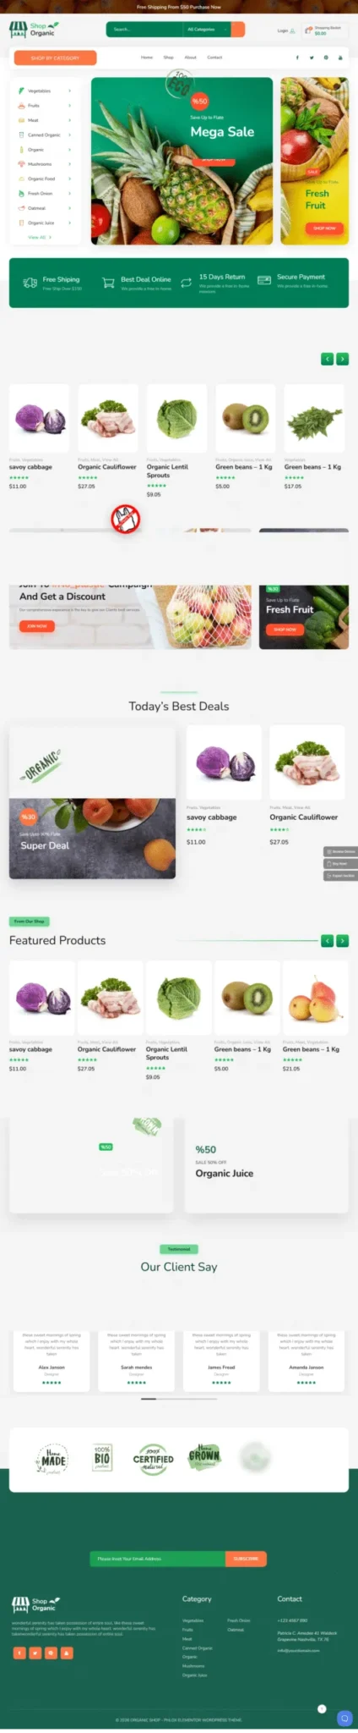Open the Contact menu item
358x1733 pixels.
214,58
